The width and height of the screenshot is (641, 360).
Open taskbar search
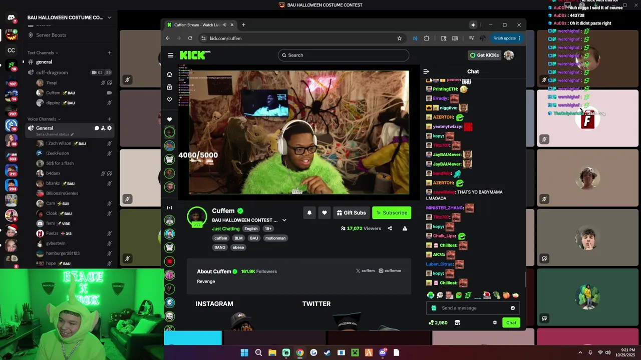pyautogui.click(x=258, y=352)
